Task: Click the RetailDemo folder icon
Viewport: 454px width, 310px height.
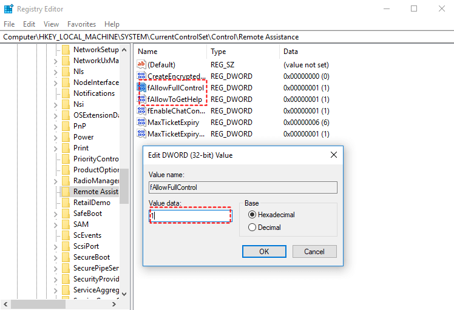Action: click(x=66, y=203)
